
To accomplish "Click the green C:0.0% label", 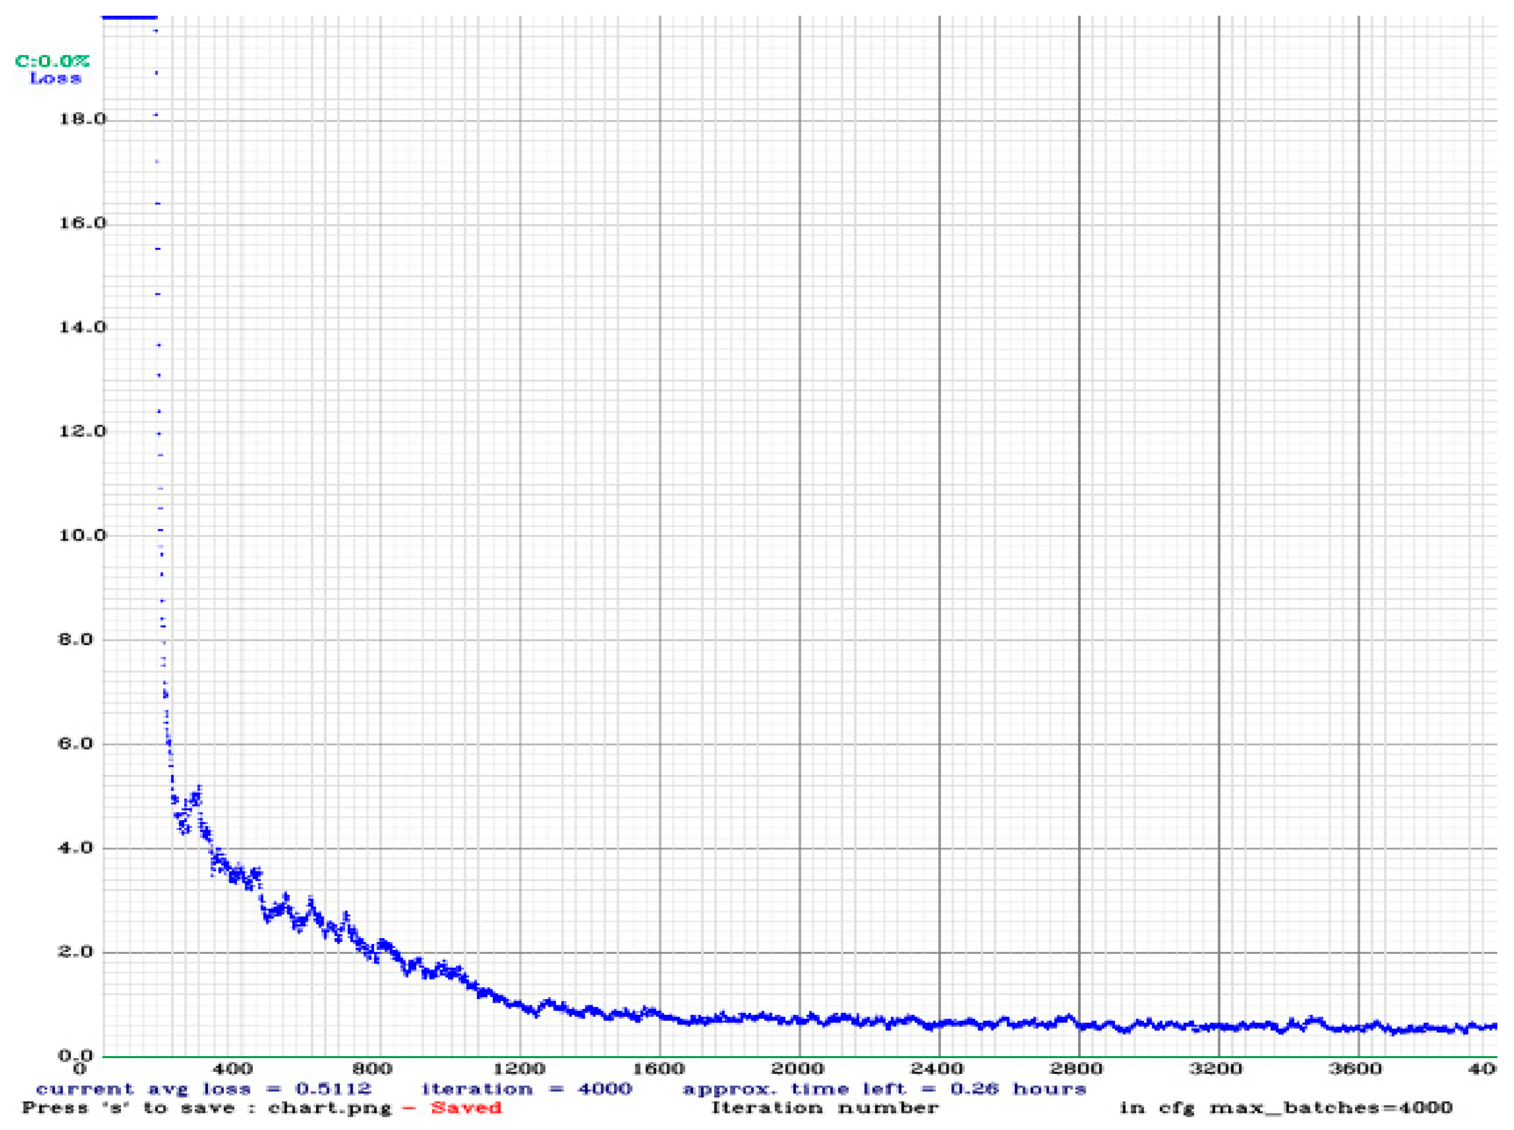I will pos(52,61).
